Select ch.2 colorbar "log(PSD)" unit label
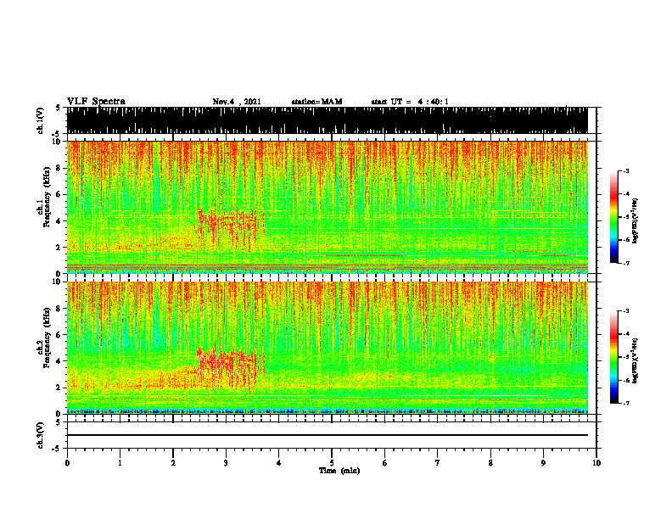The height and width of the screenshot is (519, 672). 636,360
